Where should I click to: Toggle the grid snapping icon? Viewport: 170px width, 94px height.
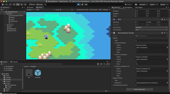point(45,4)
